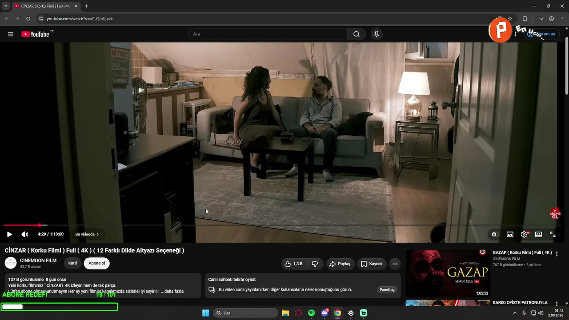Click the Abone Ol watermark in the video
569x320 pixels.
point(555,213)
